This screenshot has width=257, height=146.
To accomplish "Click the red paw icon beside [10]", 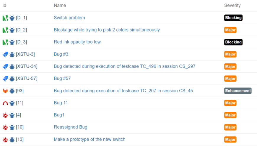I will (x=5, y=127).
